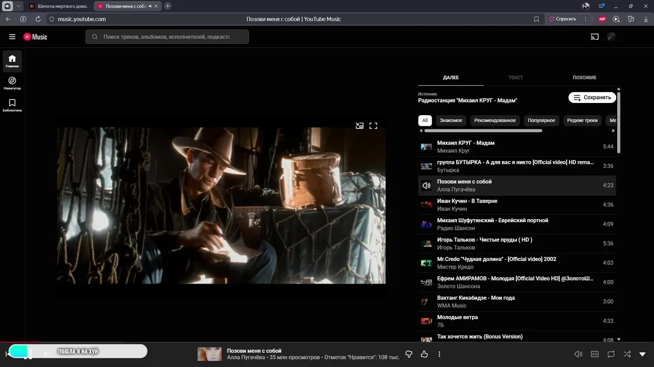654x367 pixels.
Task: Bookmark this page
Action: 536,19
